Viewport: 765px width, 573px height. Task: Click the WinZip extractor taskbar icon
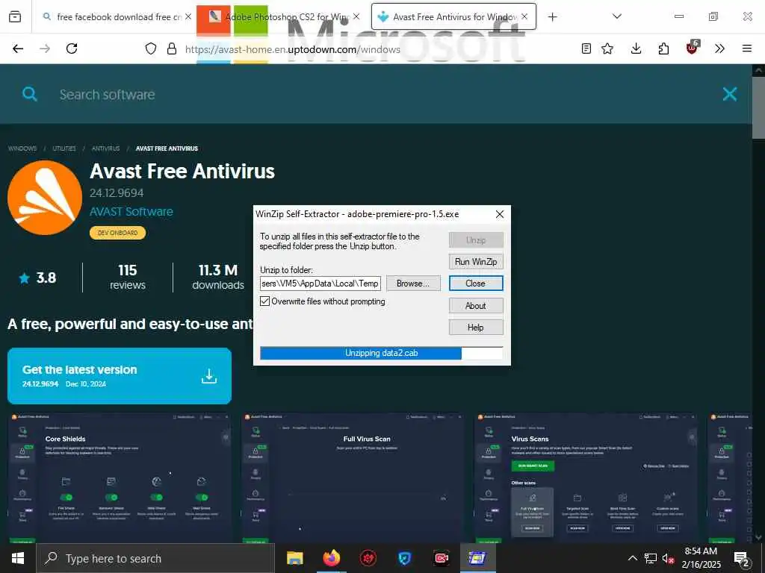[477, 558]
